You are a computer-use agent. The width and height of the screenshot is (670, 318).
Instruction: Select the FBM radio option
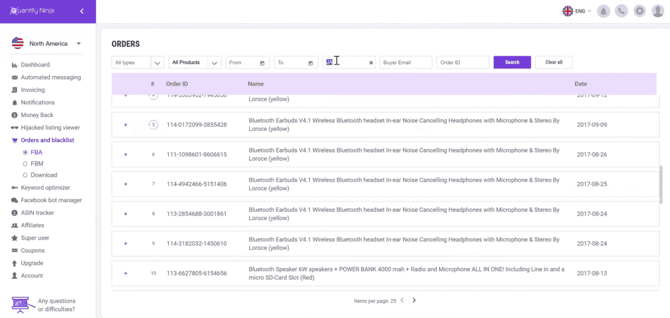(25, 164)
